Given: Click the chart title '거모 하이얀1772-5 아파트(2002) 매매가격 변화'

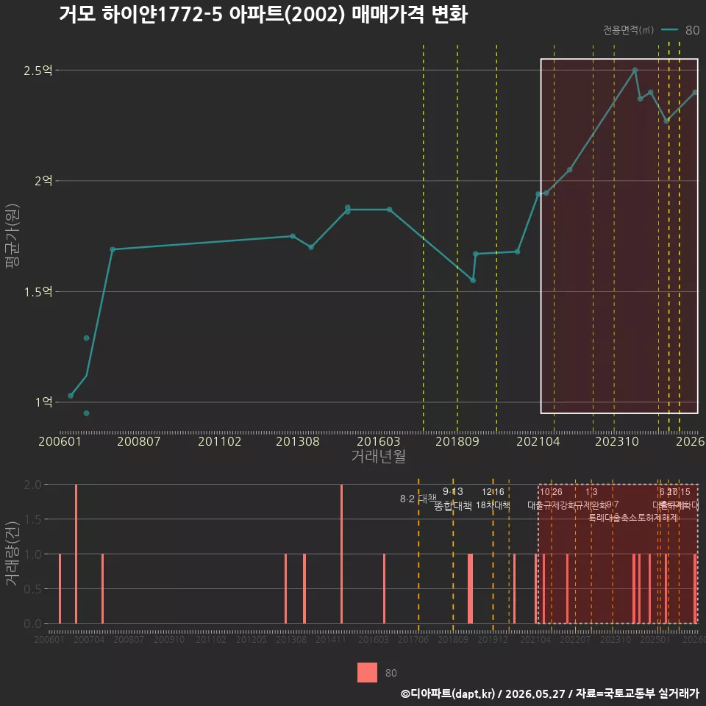Looking at the screenshot, I should point(263,15).
